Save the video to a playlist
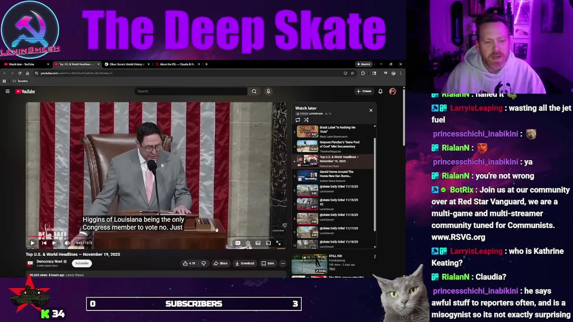Screen dimensions: 573x322 coord(268,263)
